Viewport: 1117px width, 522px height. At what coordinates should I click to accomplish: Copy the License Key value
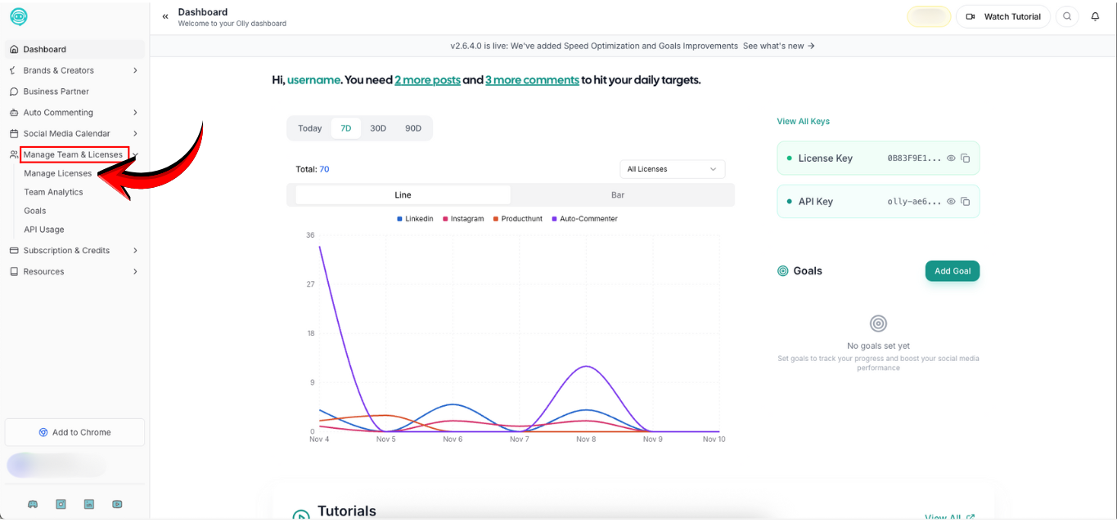pos(966,158)
